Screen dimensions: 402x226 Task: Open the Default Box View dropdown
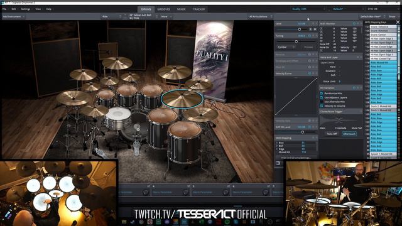pyautogui.click(x=372, y=16)
